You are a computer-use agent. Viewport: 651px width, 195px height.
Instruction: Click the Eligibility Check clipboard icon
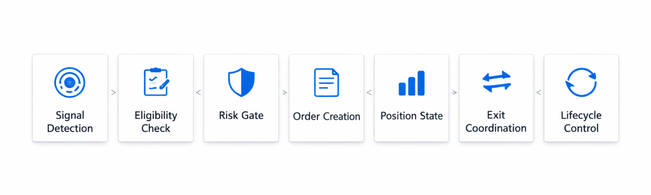pos(156,82)
